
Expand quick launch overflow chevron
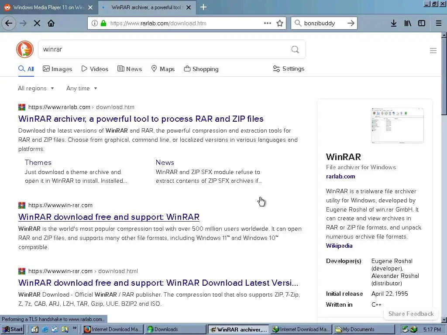[74, 328]
